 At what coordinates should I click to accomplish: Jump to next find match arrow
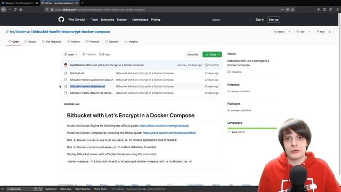point(40,189)
